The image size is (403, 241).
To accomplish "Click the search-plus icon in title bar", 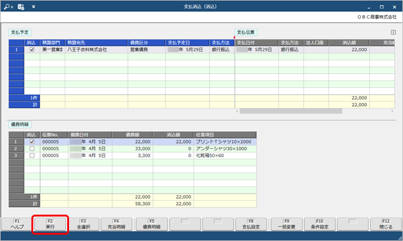I will click(8, 7).
